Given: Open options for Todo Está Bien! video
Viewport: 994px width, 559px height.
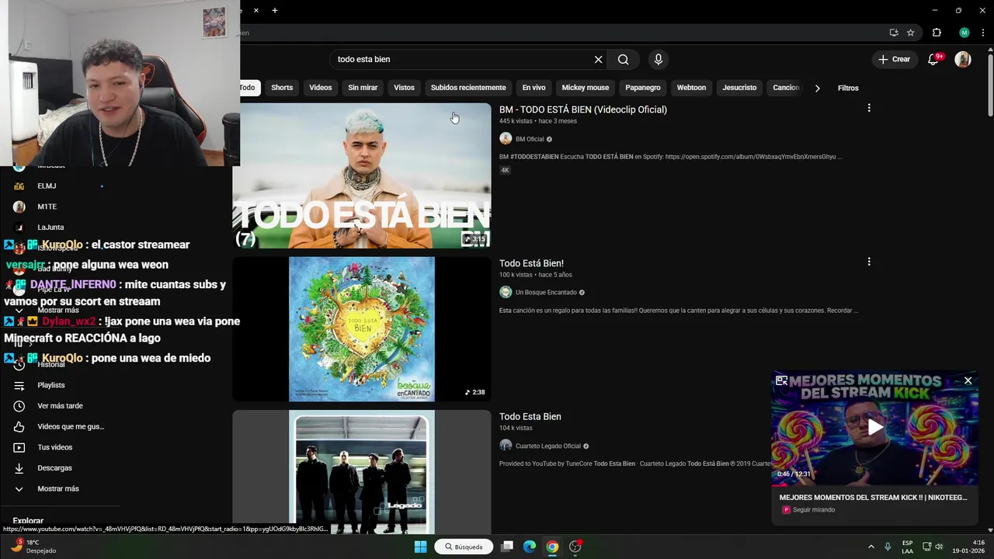Looking at the screenshot, I should [869, 262].
